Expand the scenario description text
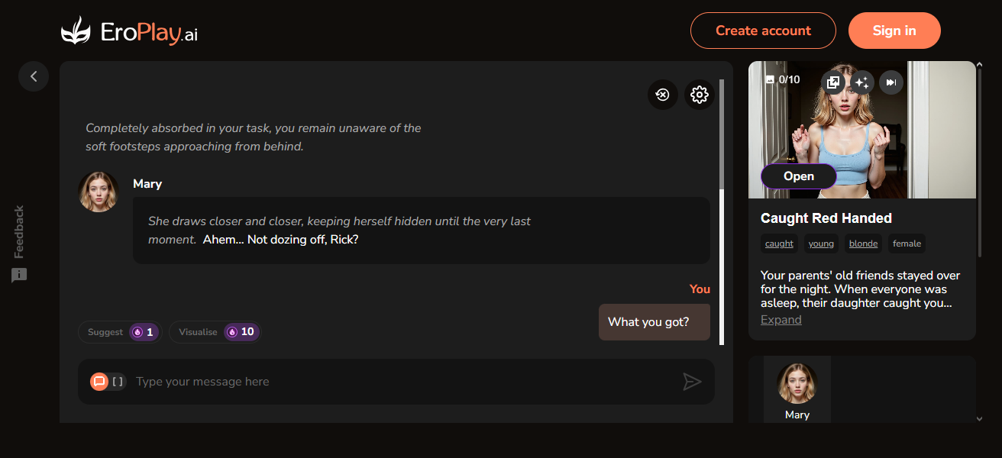 tap(781, 320)
